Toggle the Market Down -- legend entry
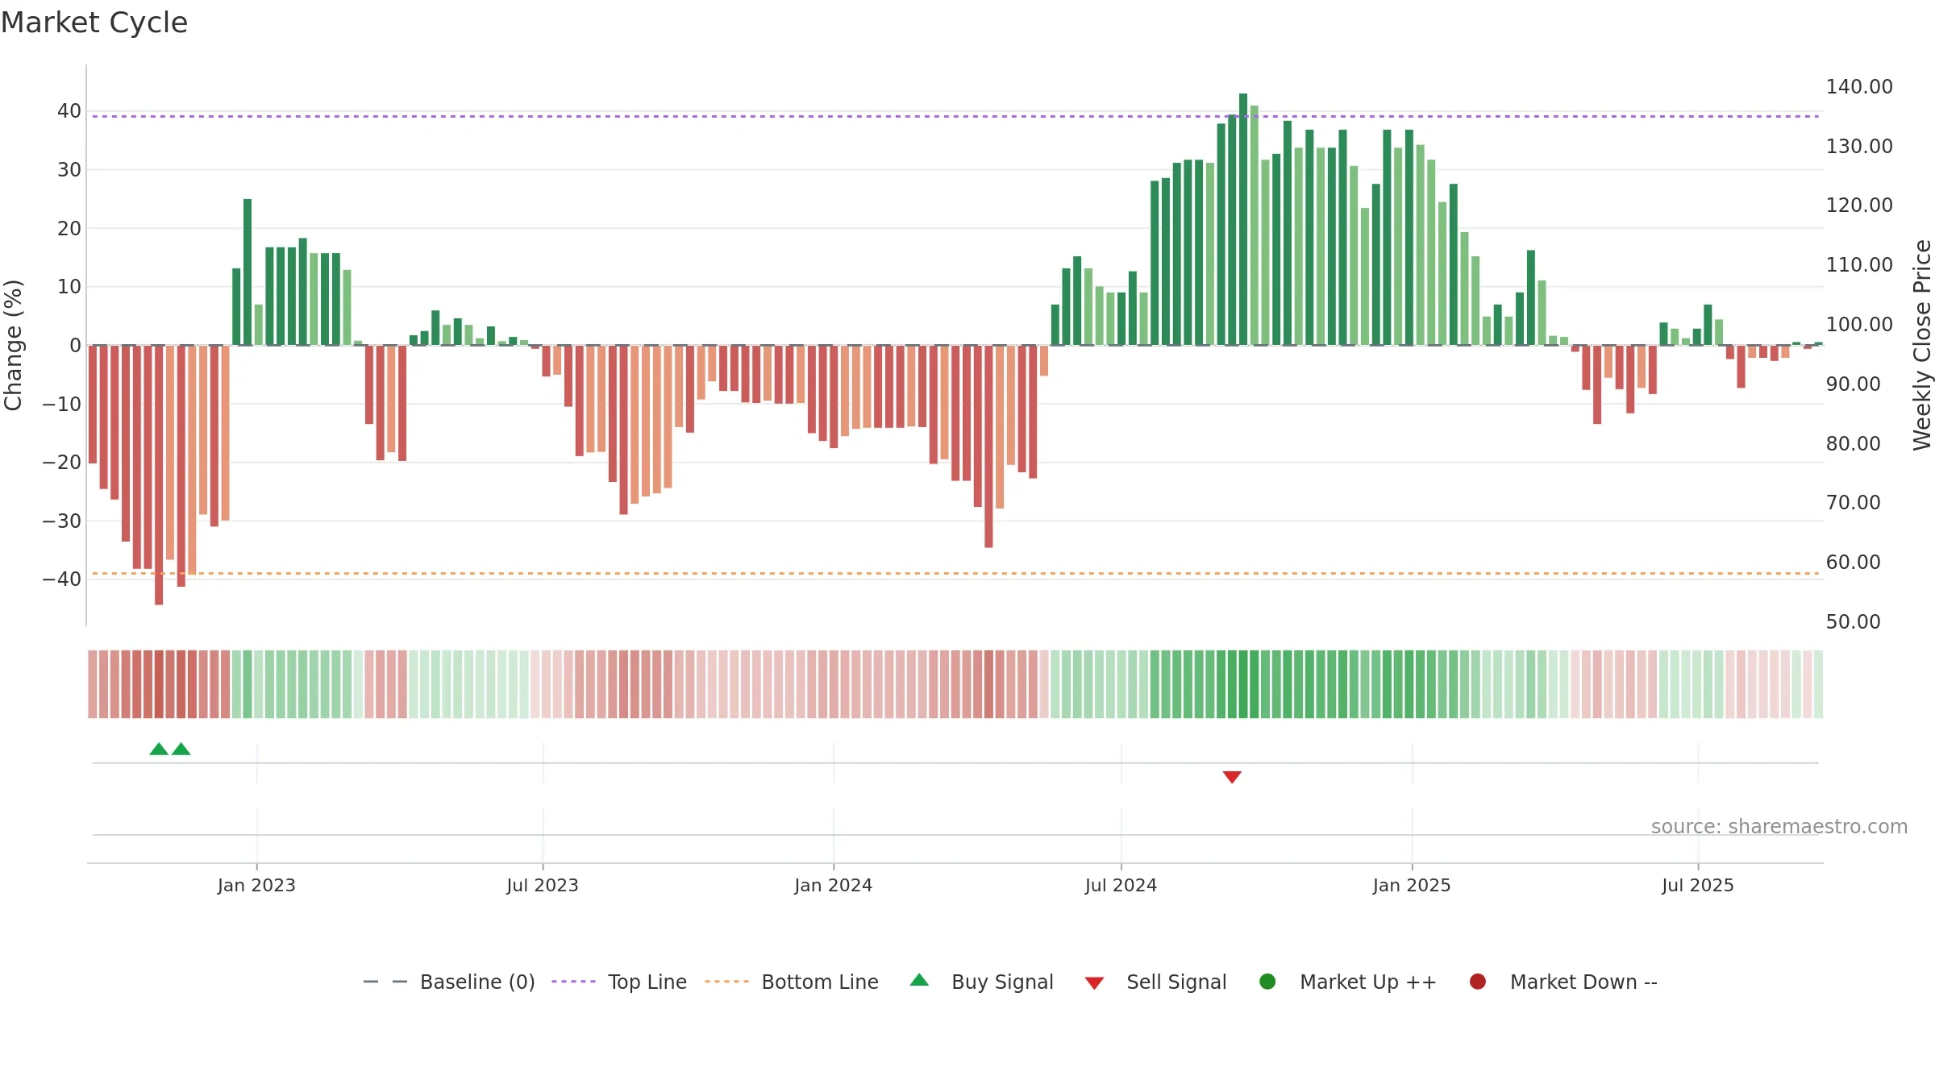Screen dimensions: 1935x1088 tap(1563, 982)
